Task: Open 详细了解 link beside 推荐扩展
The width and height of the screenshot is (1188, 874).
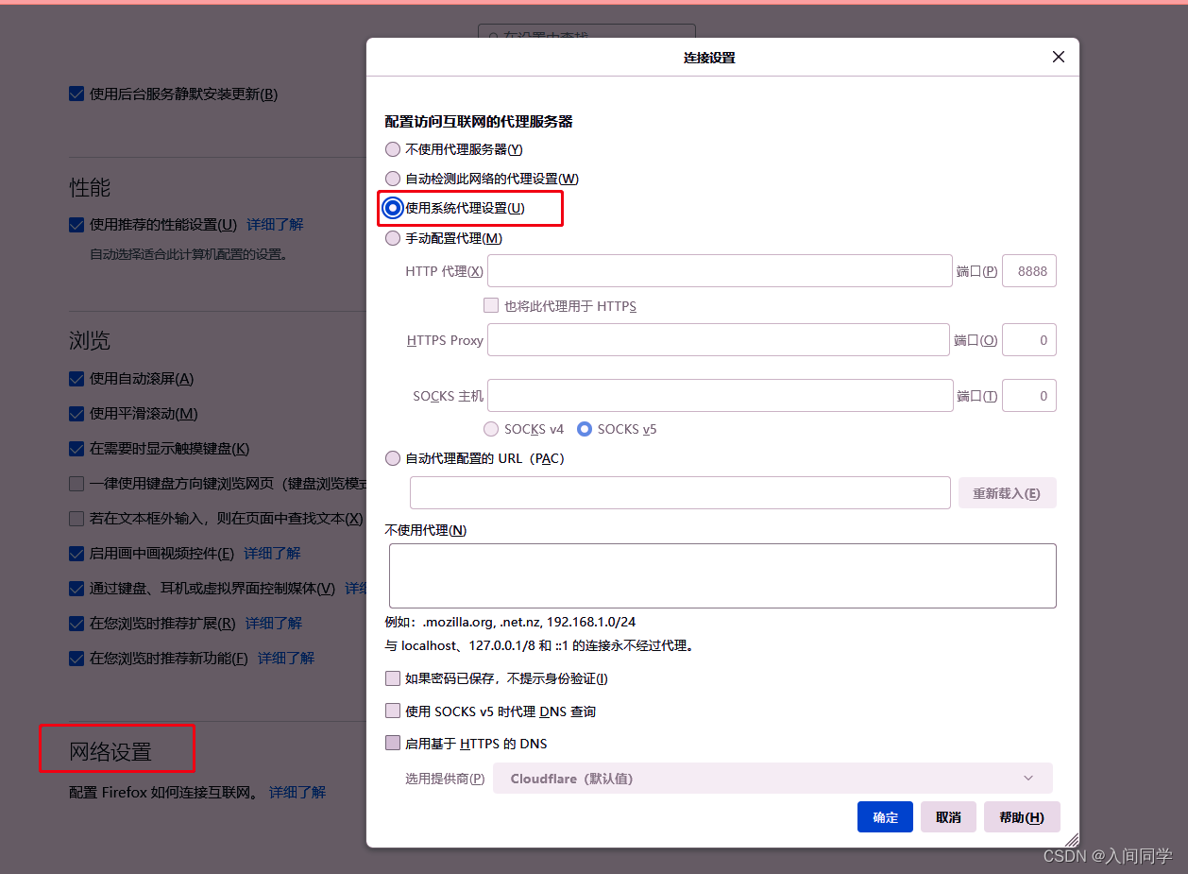Action: pyautogui.click(x=274, y=624)
